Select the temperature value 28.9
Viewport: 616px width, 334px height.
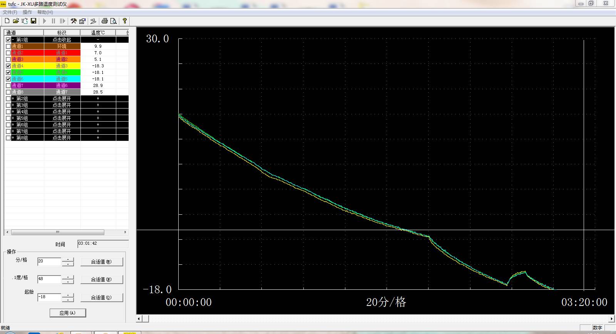98,85
